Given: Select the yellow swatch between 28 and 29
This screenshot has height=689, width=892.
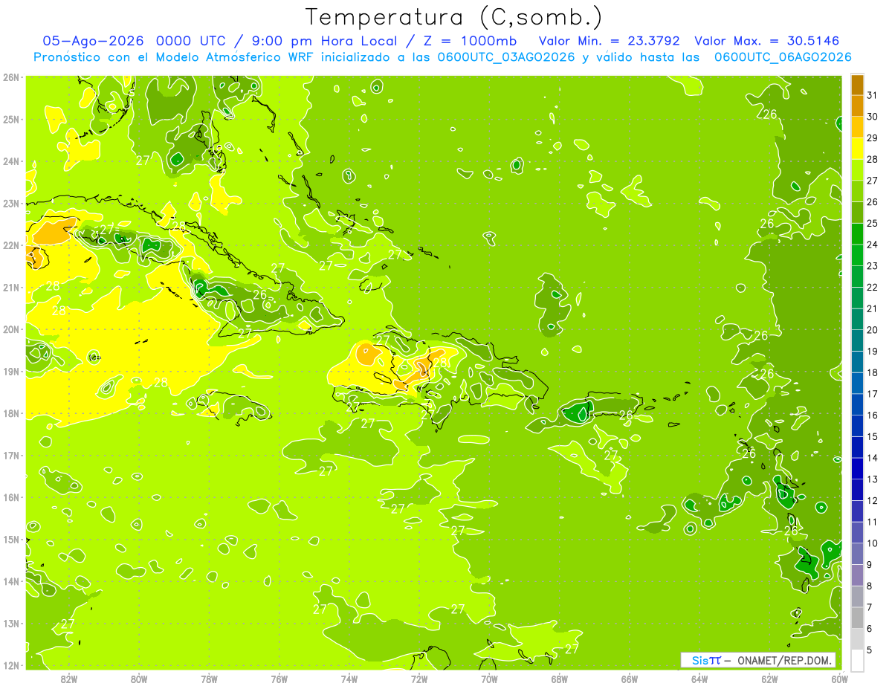Looking at the screenshot, I should tap(857, 149).
